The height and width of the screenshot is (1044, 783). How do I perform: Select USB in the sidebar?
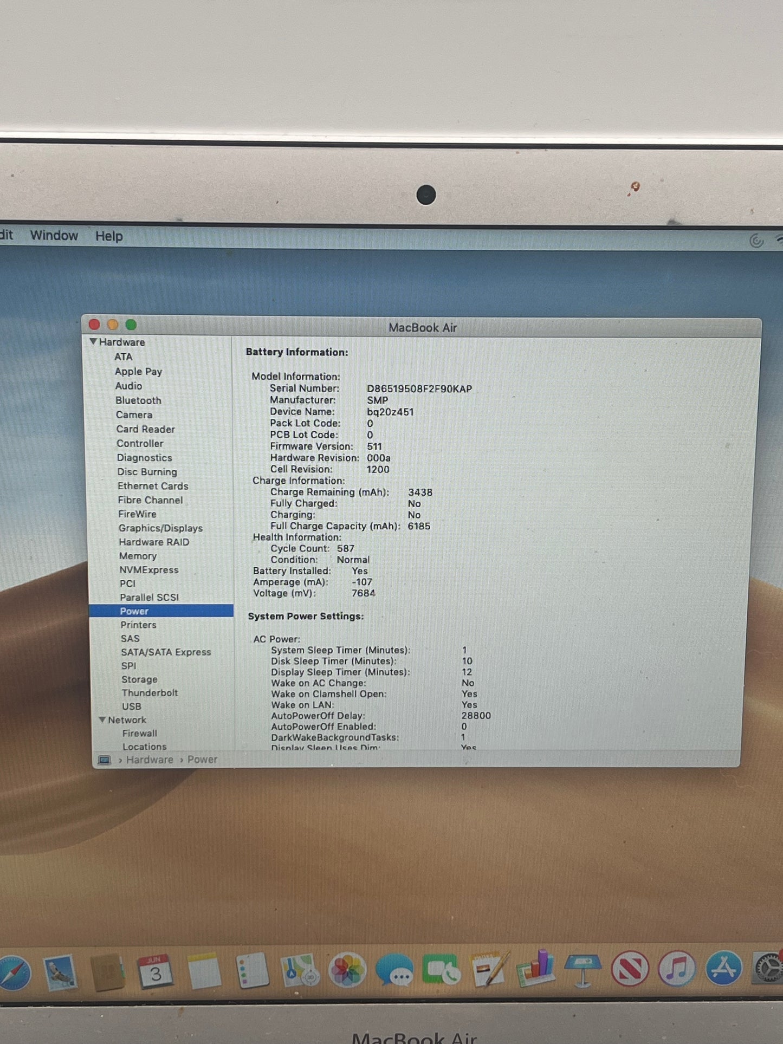point(131,707)
